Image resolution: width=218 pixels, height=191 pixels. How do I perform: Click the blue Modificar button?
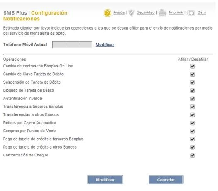pos(105,180)
